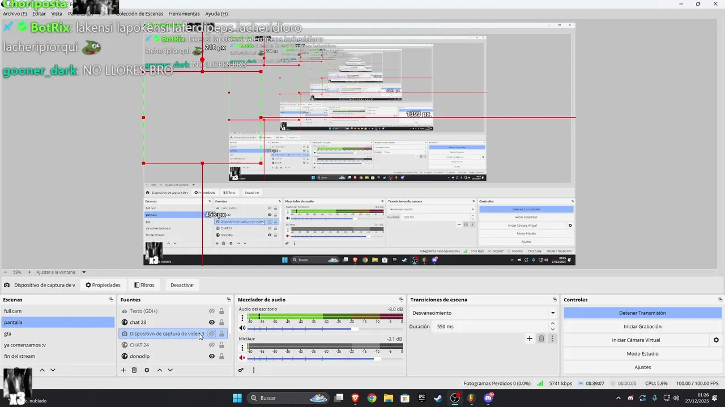
Task: Open virtual camera settings gear
Action: 716,340
